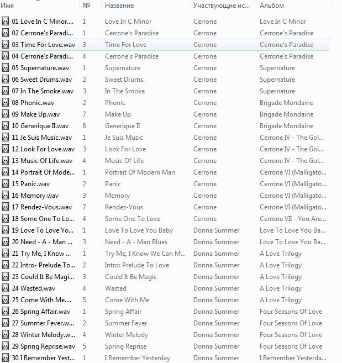Select file 04 Cerrone's Paradise by its name
Viewport: 342px width, 363px height.
click(x=43, y=56)
